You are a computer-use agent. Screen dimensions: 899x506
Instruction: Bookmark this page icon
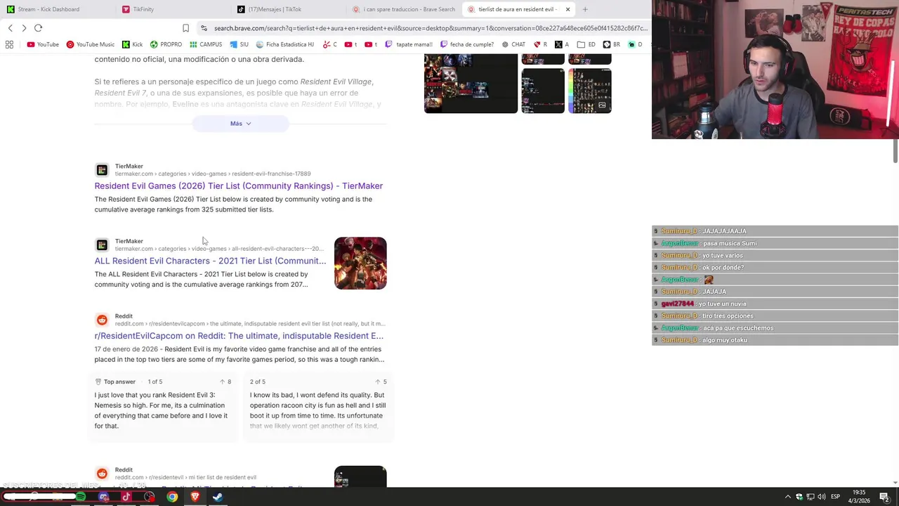click(185, 28)
